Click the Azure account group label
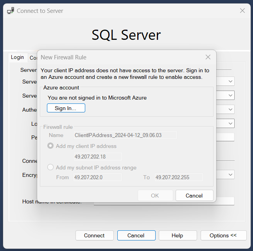The height and width of the screenshot is (251, 253). point(61,87)
